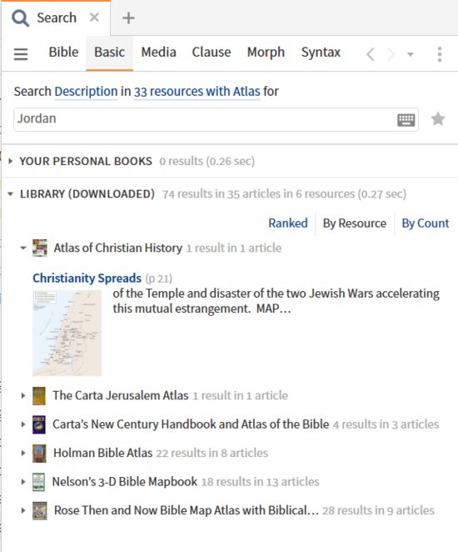Open the history dropdown arrow
The image size is (458, 552).
tap(411, 54)
